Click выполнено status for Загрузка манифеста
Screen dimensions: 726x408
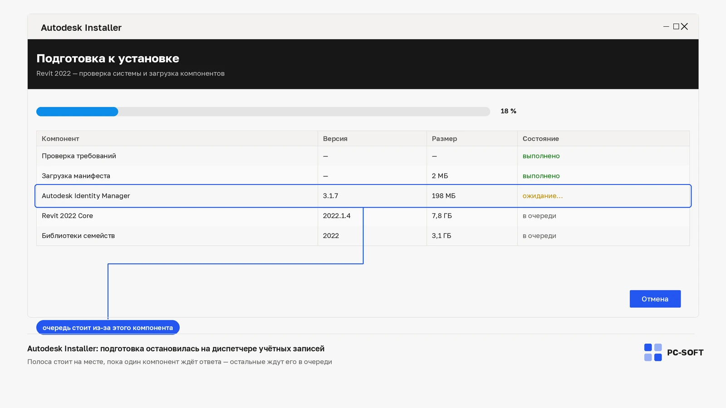541,176
